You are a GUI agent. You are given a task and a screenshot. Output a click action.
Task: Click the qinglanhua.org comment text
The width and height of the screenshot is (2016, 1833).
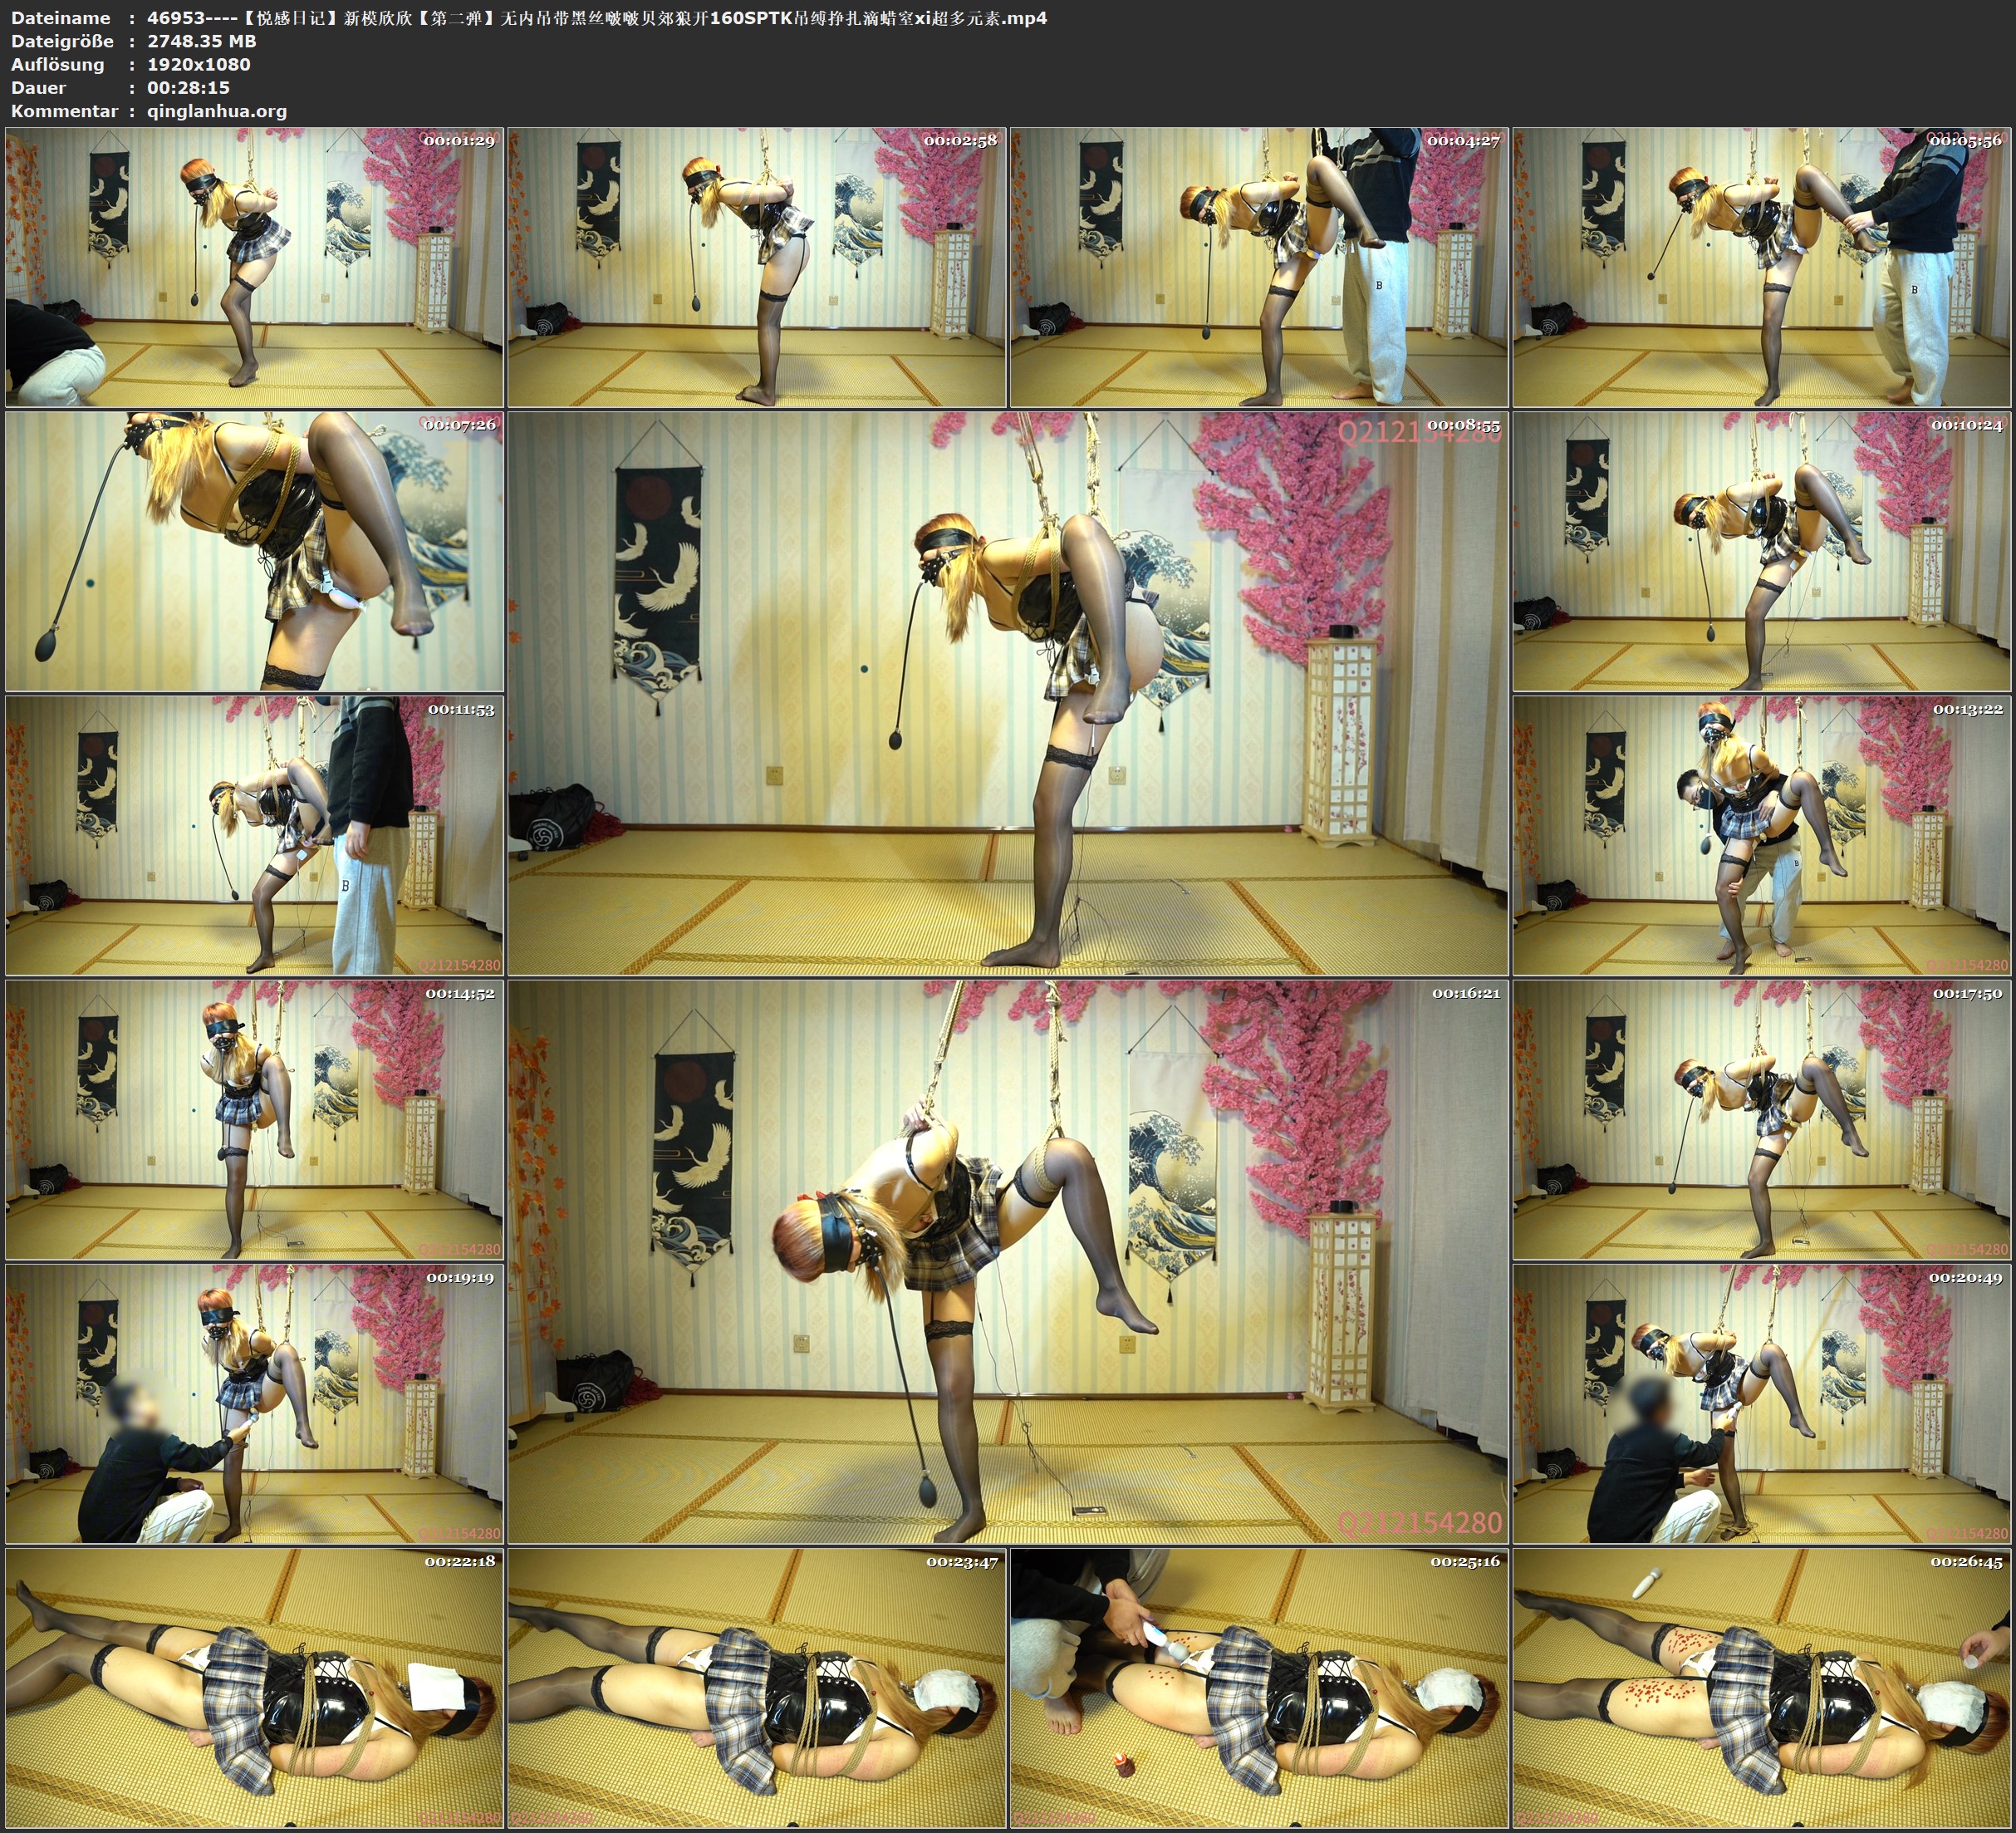point(217,111)
